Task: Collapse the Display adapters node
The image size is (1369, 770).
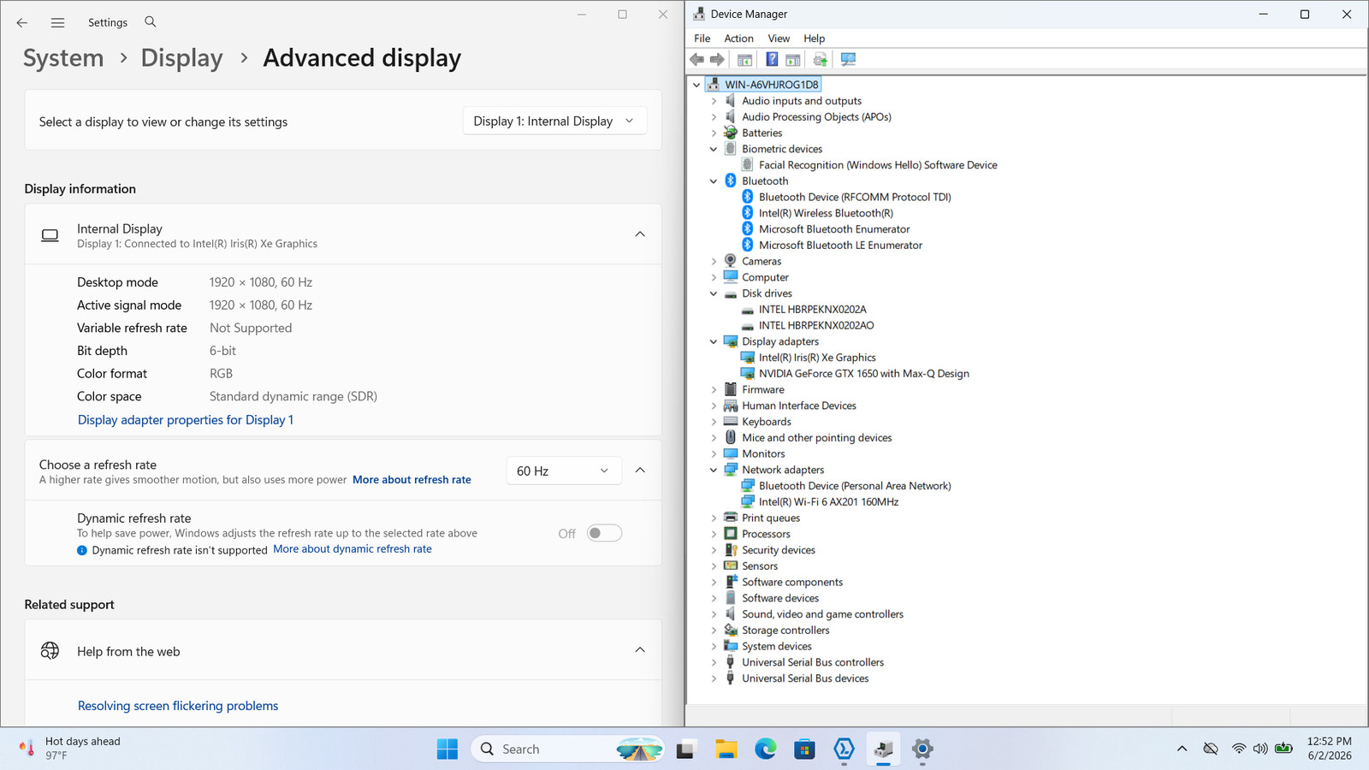Action: 714,341
